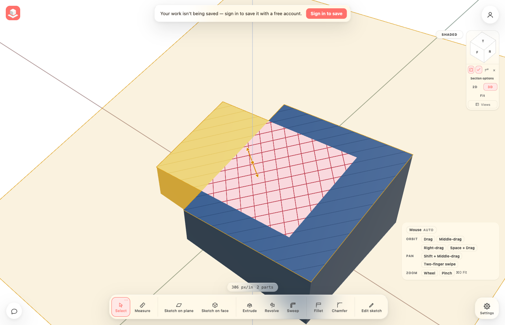Start Sketch on face
This screenshot has width=505, height=325.
215,307
